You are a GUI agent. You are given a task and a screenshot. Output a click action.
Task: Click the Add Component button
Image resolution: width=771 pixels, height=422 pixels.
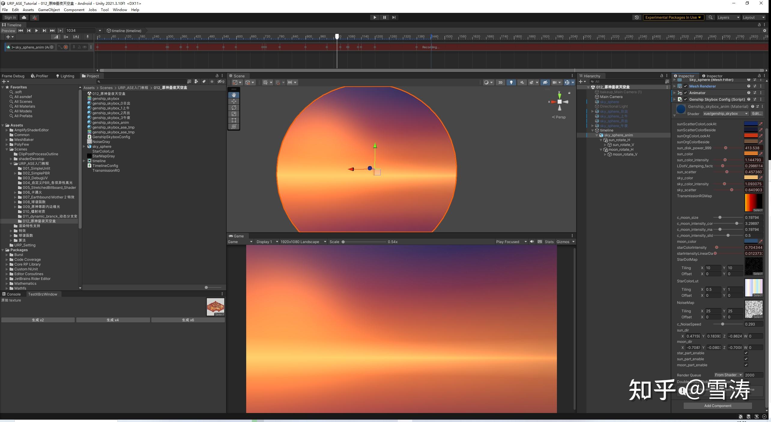click(717, 406)
